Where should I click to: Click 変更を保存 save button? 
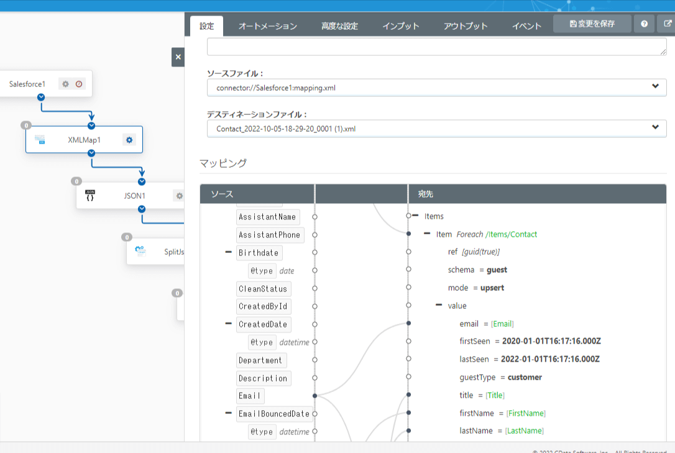pos(592,24)
